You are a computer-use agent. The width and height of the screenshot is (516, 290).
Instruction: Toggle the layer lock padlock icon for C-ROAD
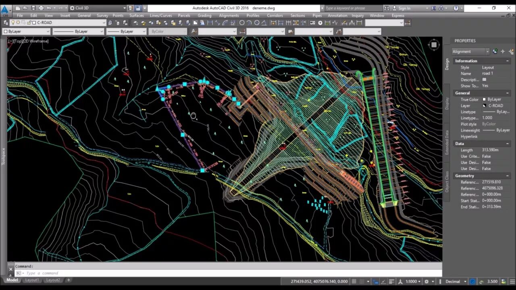click(28, 23)
